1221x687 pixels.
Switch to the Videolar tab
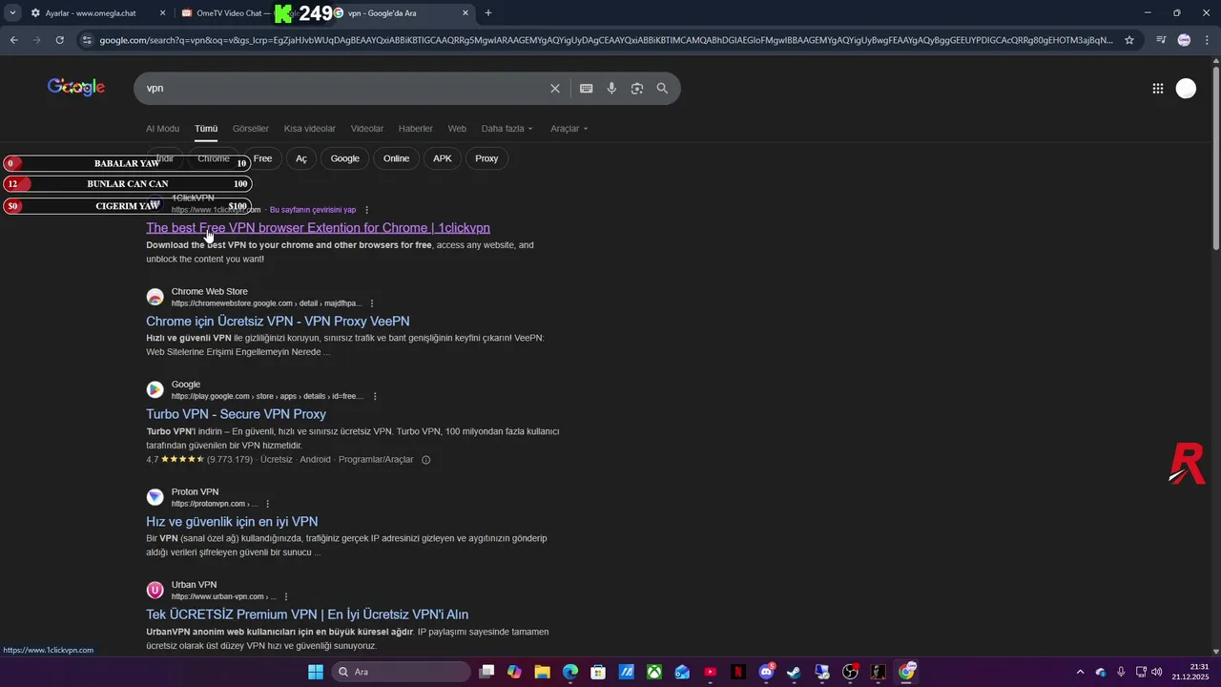tap(367, 129)
